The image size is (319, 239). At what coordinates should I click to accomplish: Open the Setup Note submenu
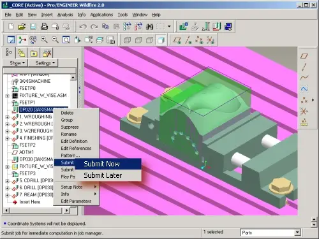tap(77, 187)
